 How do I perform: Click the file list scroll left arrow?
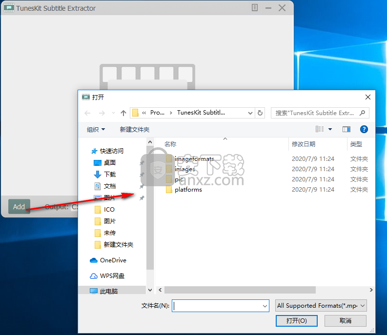click(x=160, y=290)
